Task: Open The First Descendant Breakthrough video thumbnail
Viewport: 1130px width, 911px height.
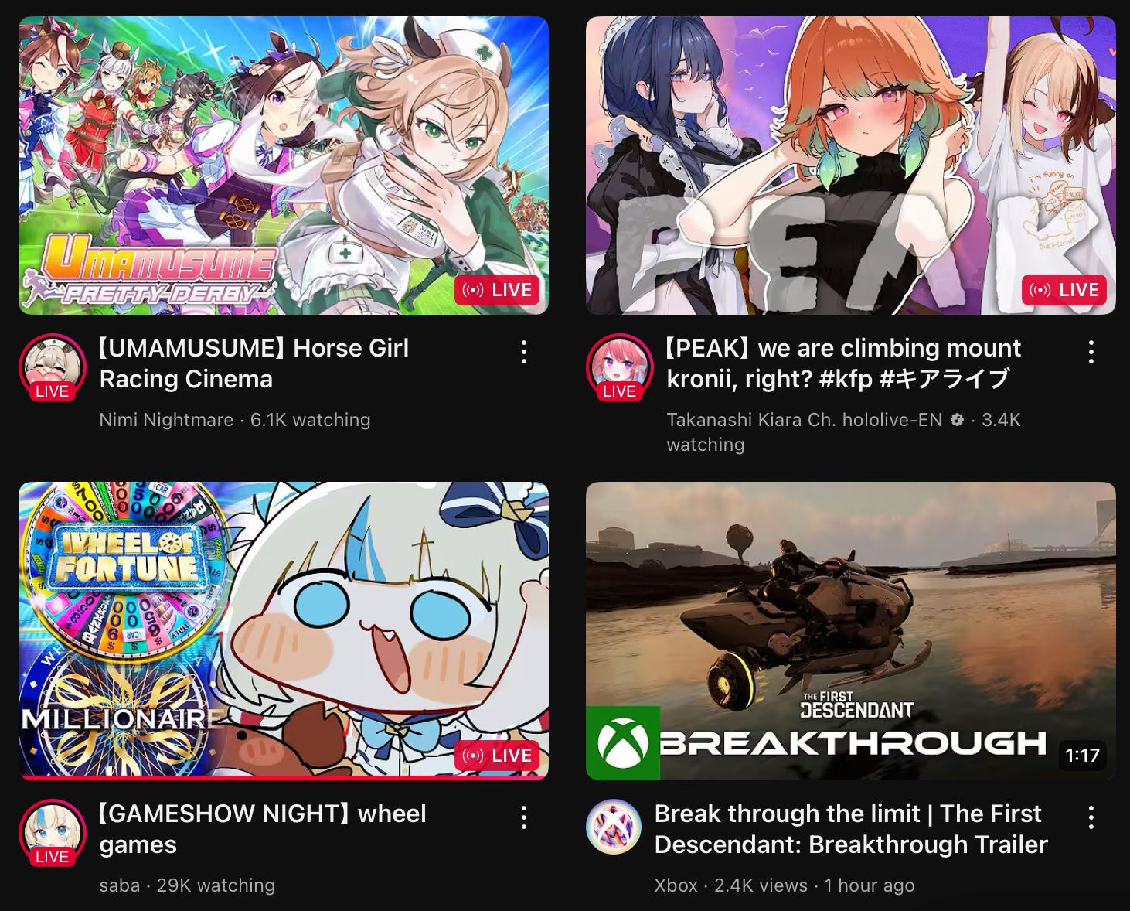Action: 851,631
